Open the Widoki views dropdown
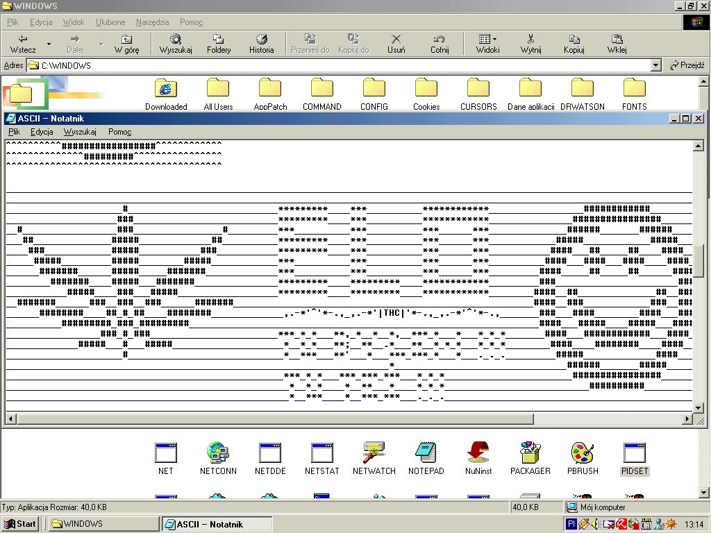The width and height of the screenshot is (711, 533). [488, 40]
